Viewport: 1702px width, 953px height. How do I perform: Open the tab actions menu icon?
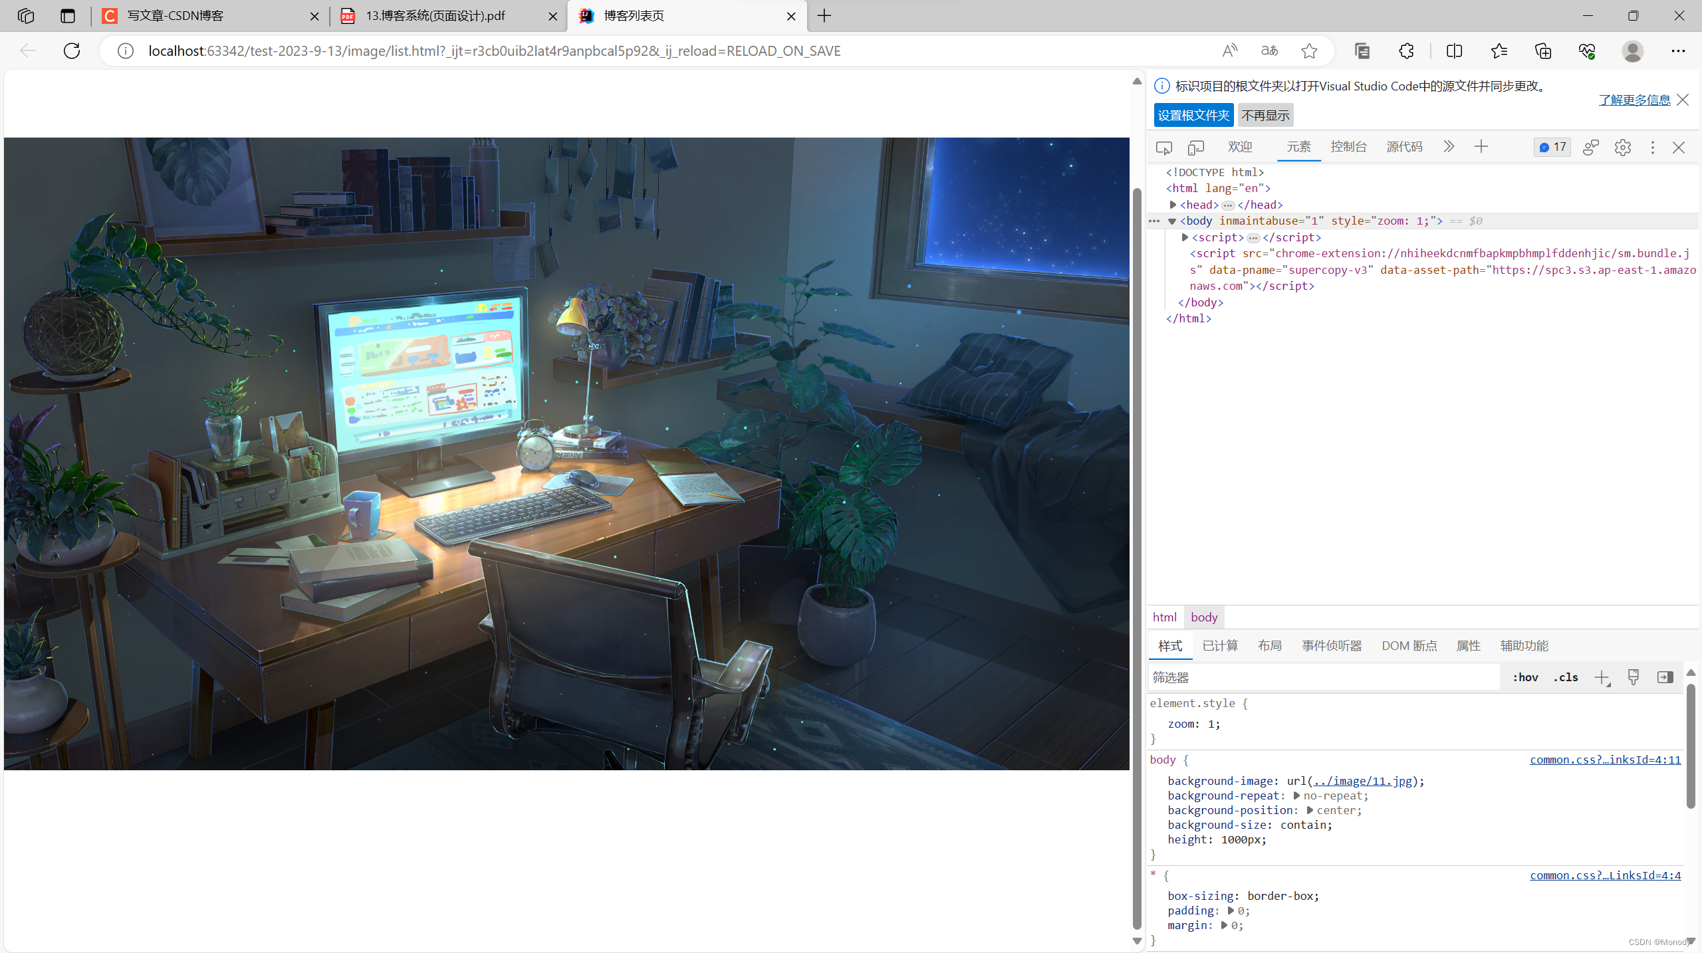(67, 15)
